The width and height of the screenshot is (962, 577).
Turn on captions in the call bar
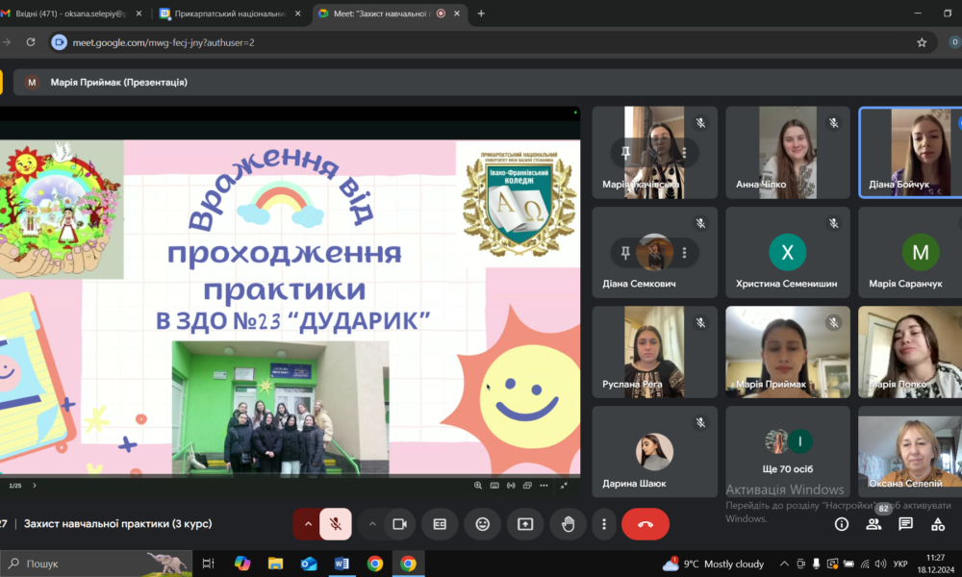440,524
